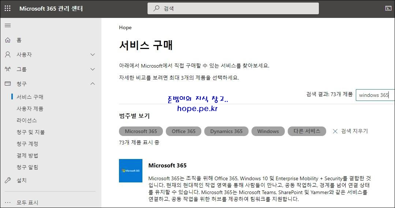This screenshot has height=208, width=395.
Task: Click the card icon next to 청구
Action: pos(8,83)
